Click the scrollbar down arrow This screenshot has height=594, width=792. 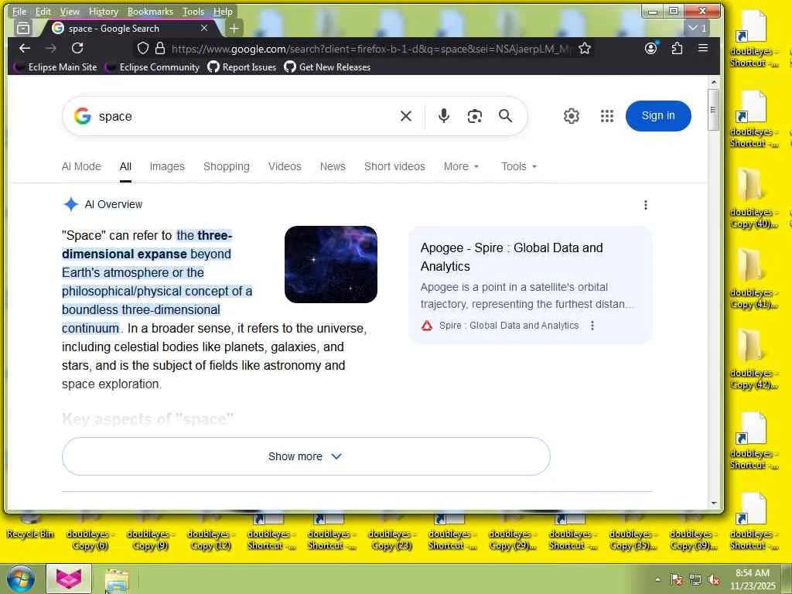[x=713, y=503]
